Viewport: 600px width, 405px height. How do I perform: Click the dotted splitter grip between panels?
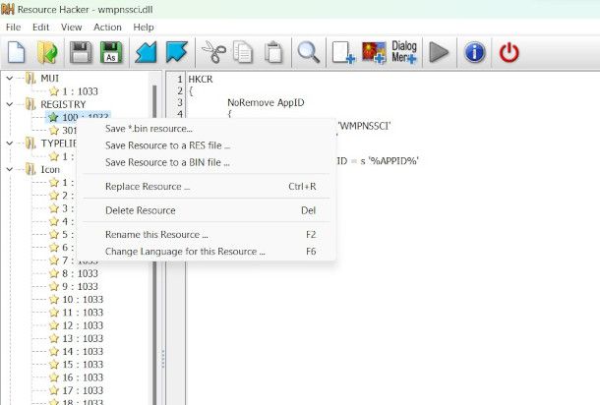coord(163,359)
